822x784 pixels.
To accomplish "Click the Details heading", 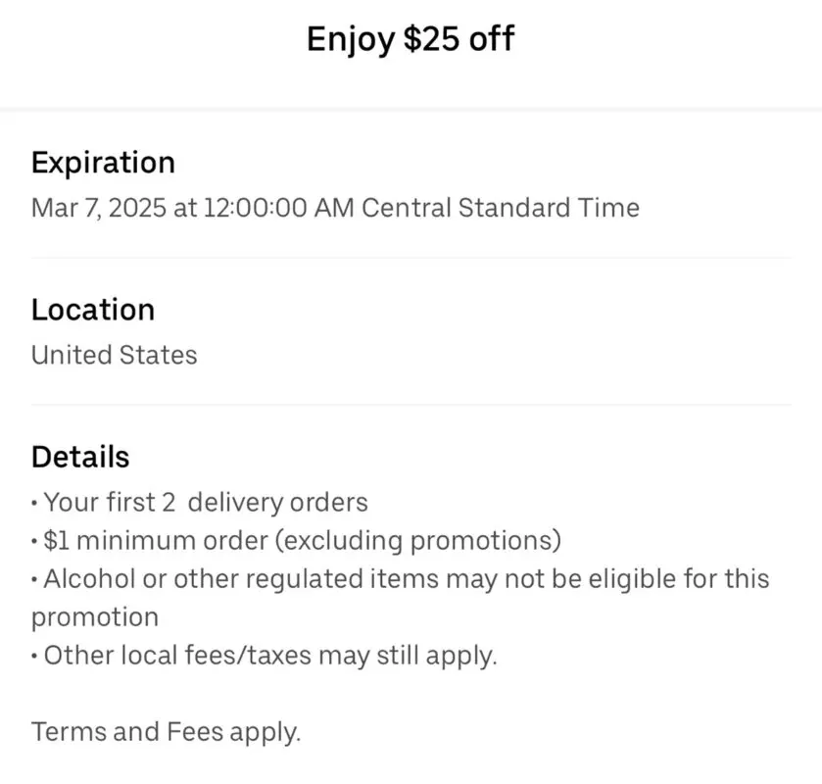I will pos(80,457).
